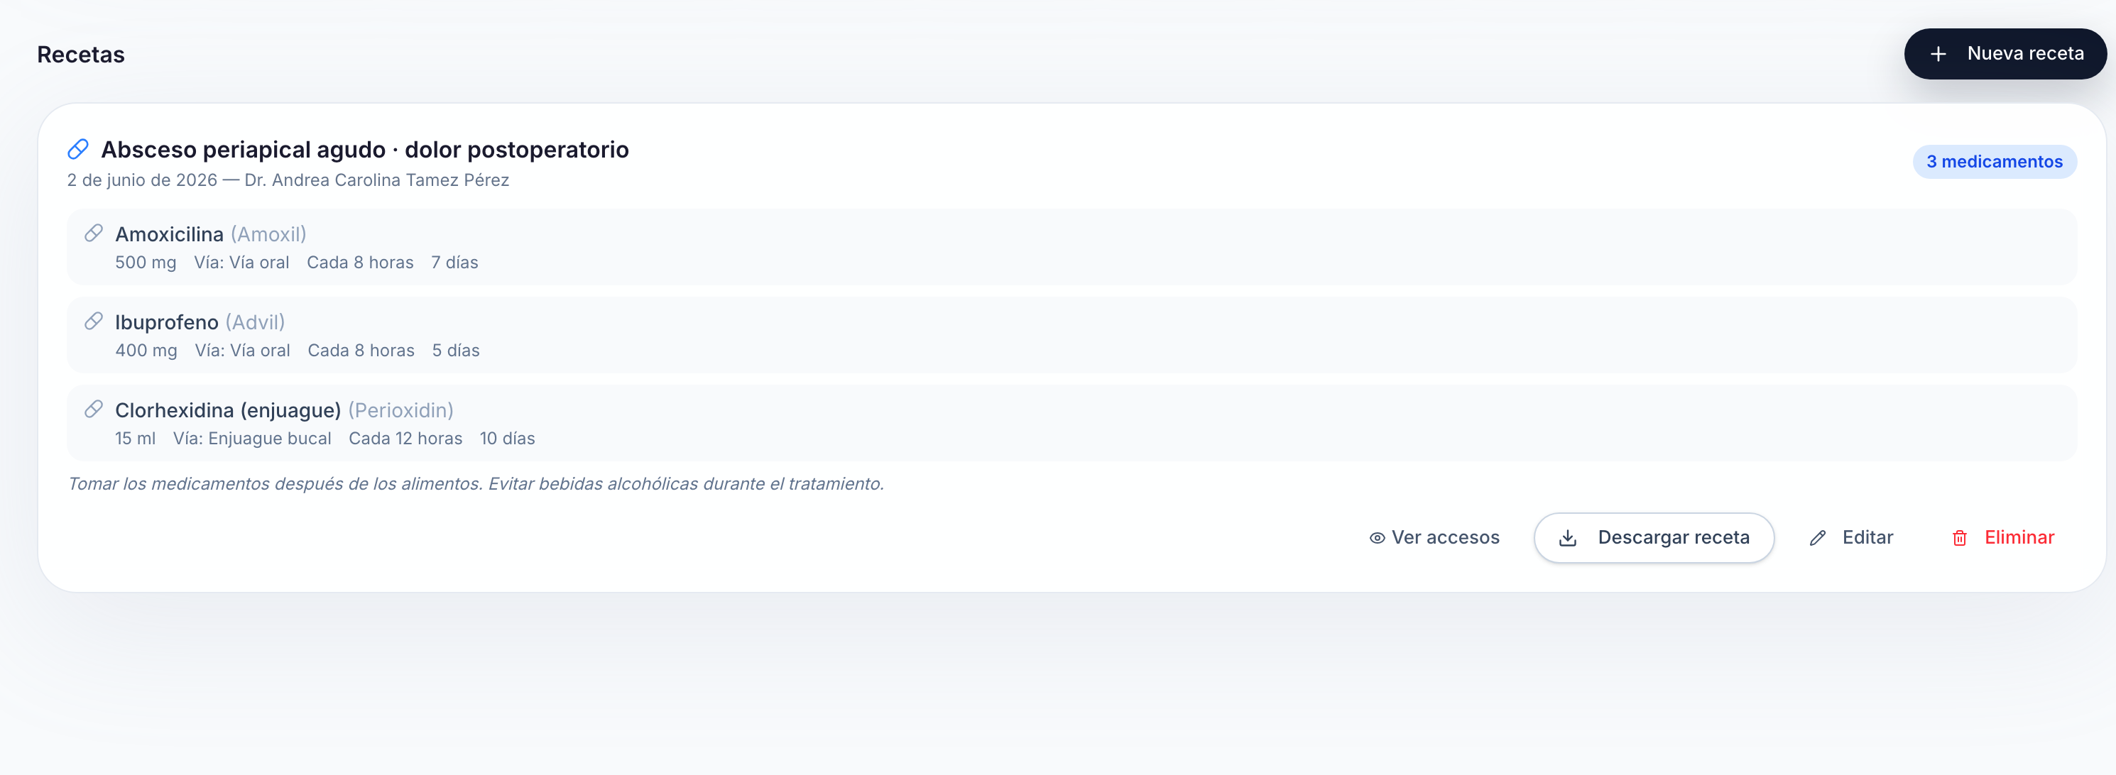Click the plus icon in Nueva receta

[x=1938, y=54]
